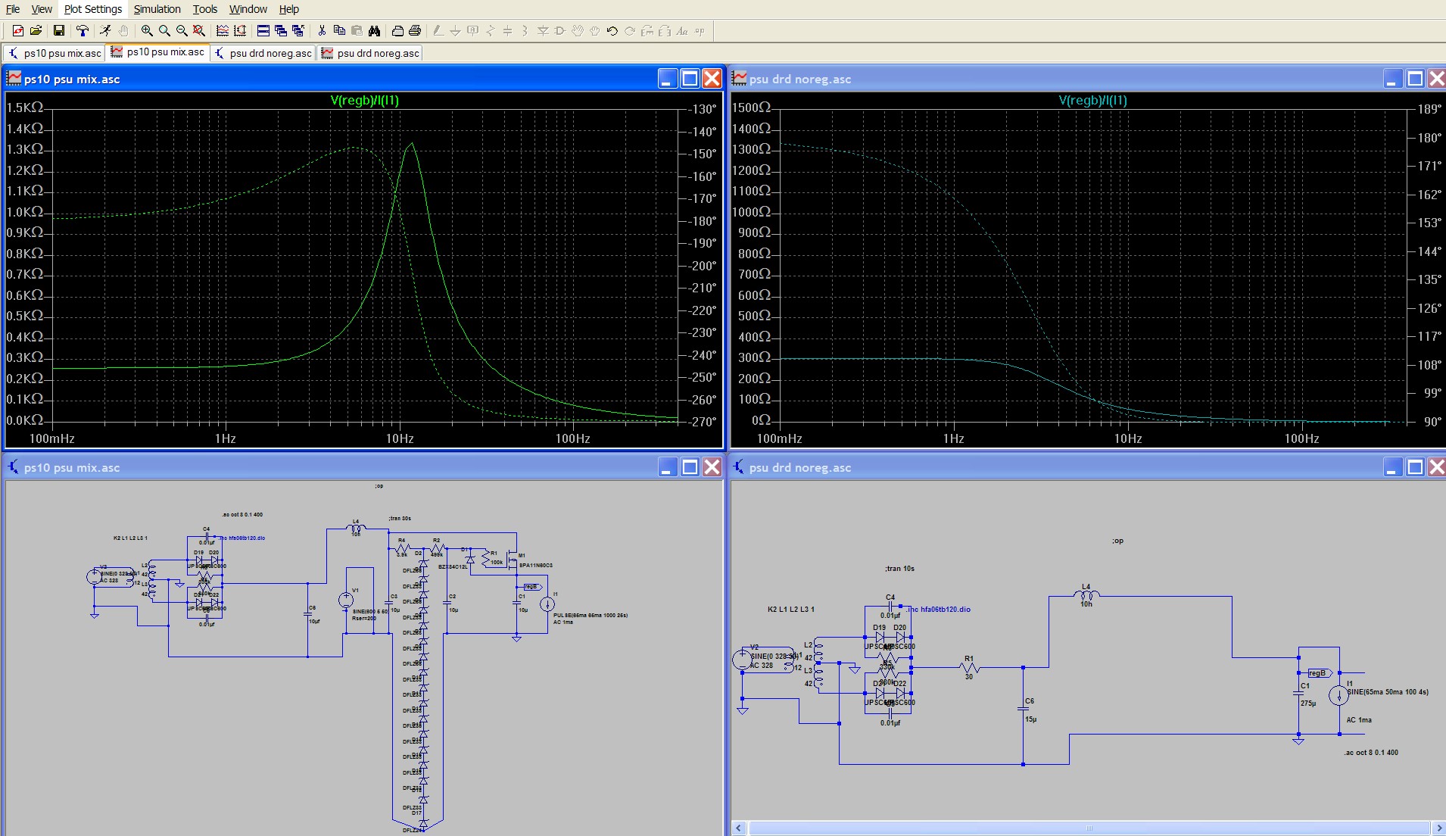Select the Label Net tool
Image resolution: width=1446 pixels, height=836 pixels.
tap(472, 31)
